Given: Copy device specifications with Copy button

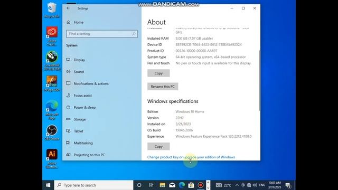Looking at the screenshot, I should (158, 73).
